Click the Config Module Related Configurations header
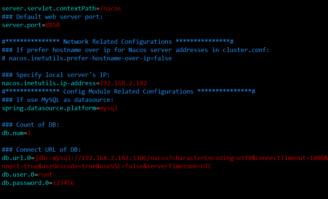The image size is (328, 199). click(x=129, y=92)
